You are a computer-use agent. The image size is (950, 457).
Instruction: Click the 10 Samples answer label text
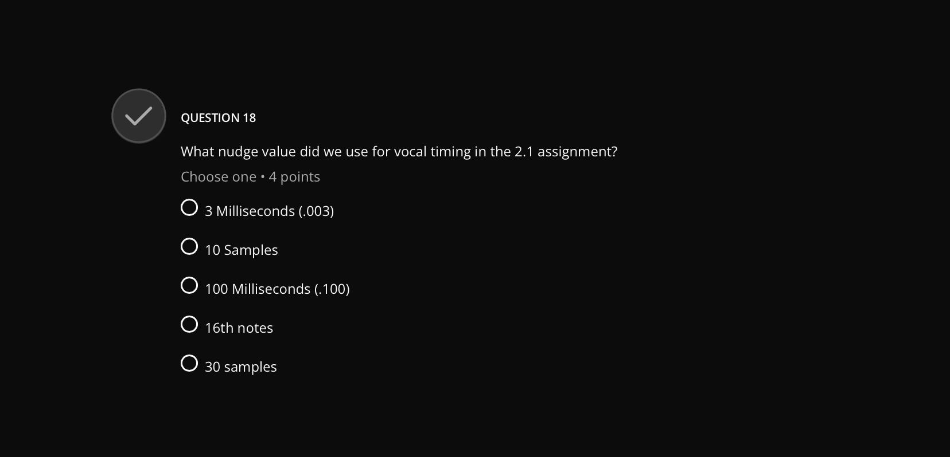[241, 250]
